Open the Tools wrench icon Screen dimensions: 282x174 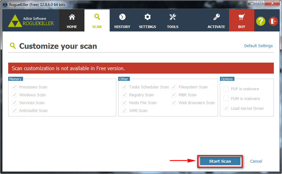(x=173, y=17)
